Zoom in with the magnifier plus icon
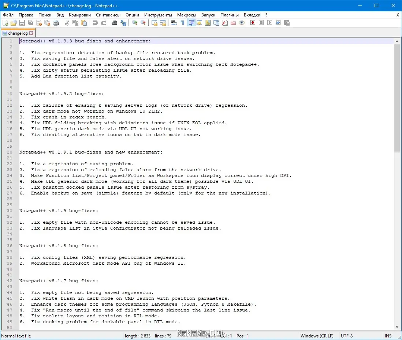402x340 pixels. pyautogui.click(x=135, y=23)
